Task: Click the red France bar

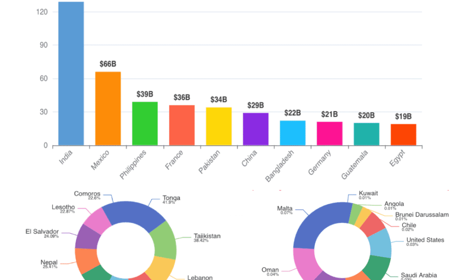Action: click(x=182, y=125)
